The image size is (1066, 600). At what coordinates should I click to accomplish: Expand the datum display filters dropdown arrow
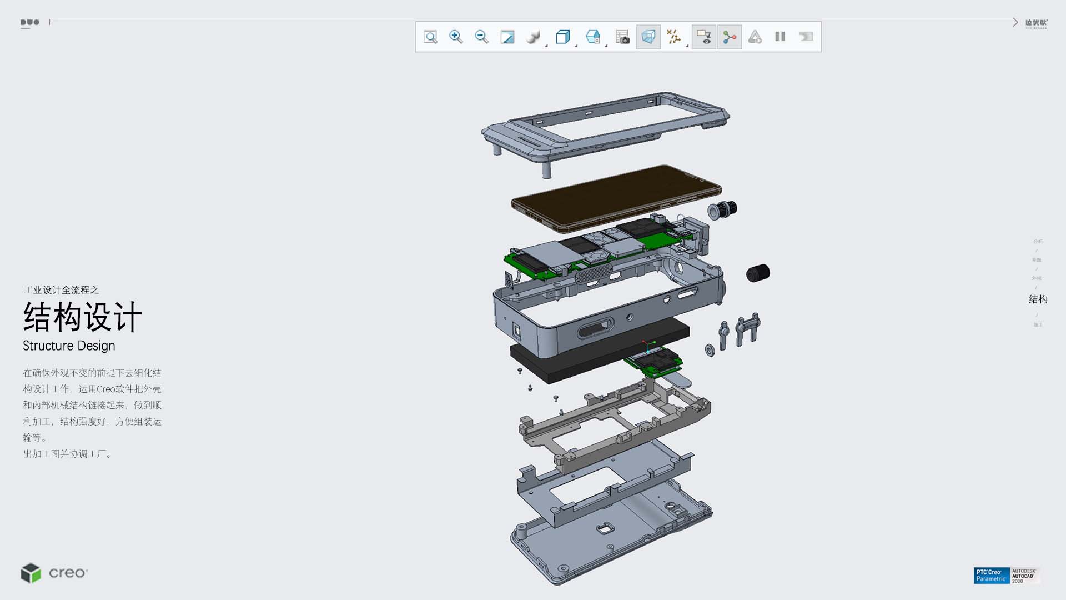click(687, 46)
